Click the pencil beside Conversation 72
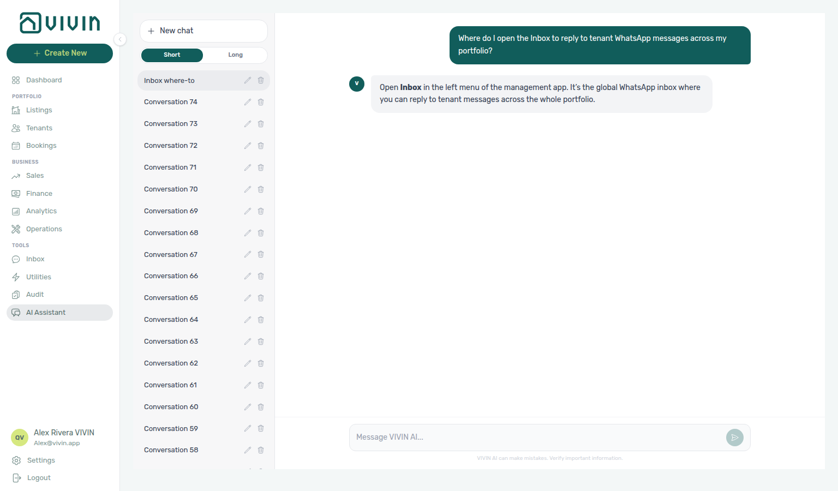Image resolution: width=838 pixels, height=491 pixels. [x=248, y=146]
